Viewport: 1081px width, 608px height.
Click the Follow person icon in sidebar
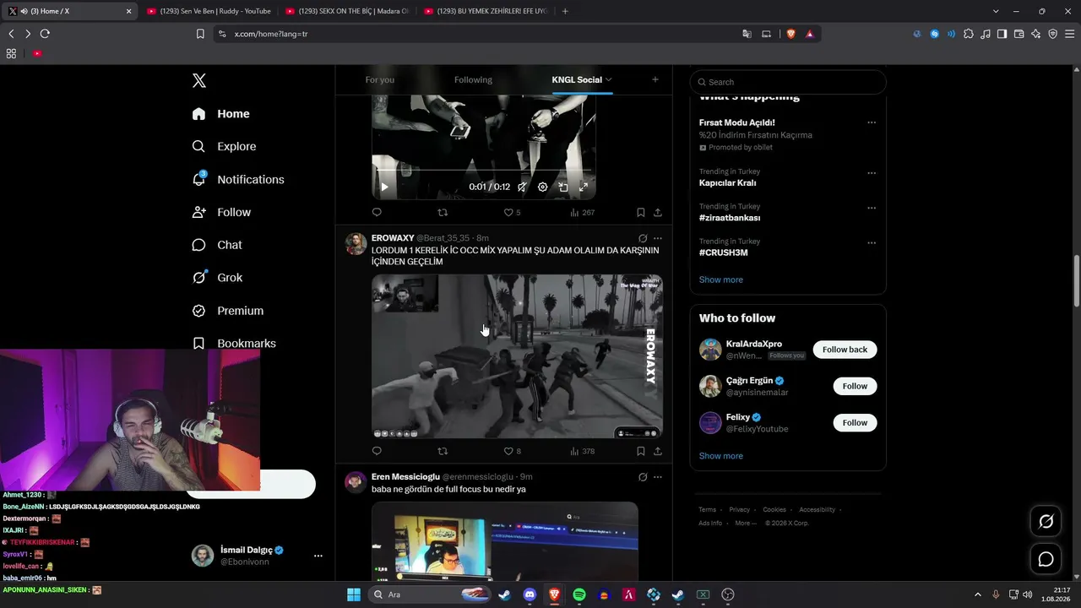[x=198, y=212]
